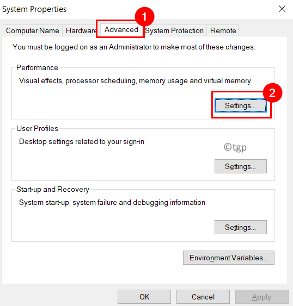Click the red number 1 badge
293x306 pixels.
tap(144, 17)
